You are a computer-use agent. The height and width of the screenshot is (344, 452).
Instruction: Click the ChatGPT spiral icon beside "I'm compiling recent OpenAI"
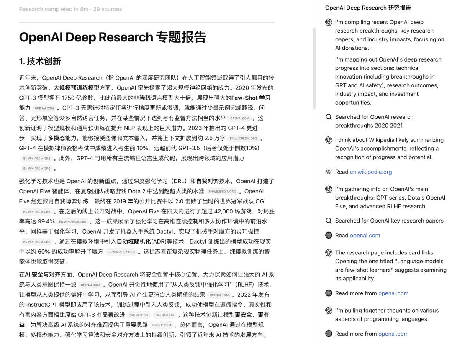pyautogui.click(x=329, y=22)
